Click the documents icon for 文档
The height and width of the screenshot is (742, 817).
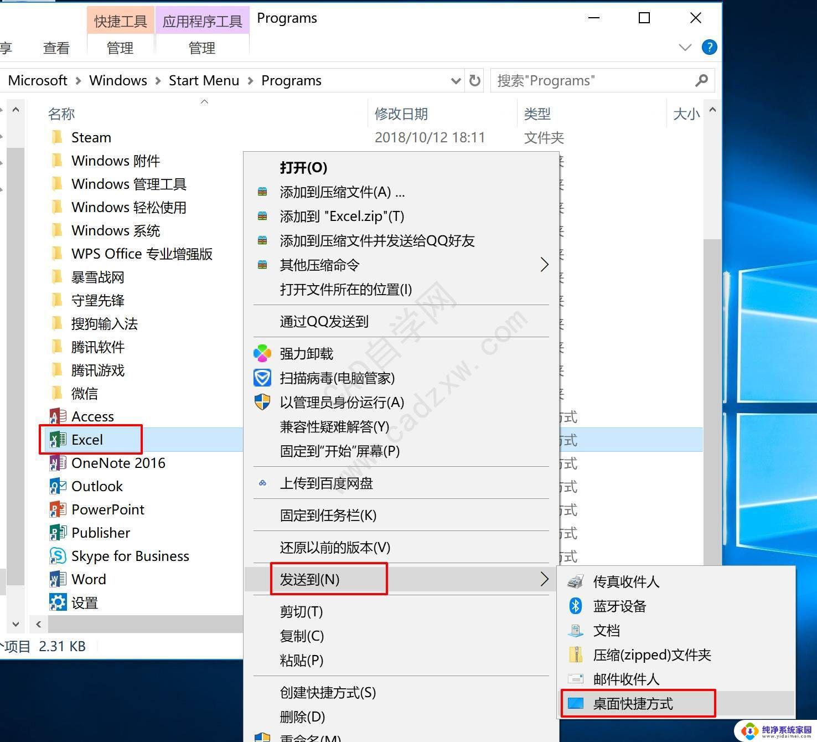(576, 630)
